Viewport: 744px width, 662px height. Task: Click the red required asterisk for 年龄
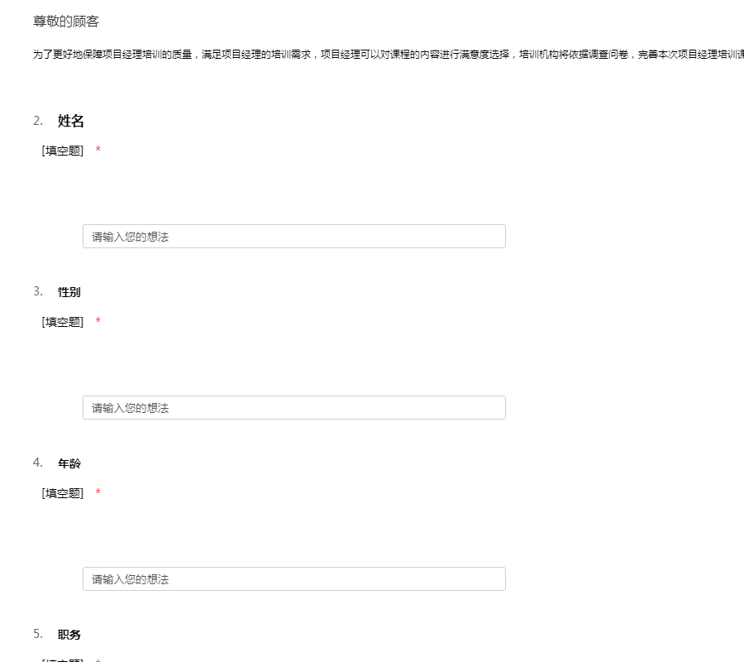point(98,493)
